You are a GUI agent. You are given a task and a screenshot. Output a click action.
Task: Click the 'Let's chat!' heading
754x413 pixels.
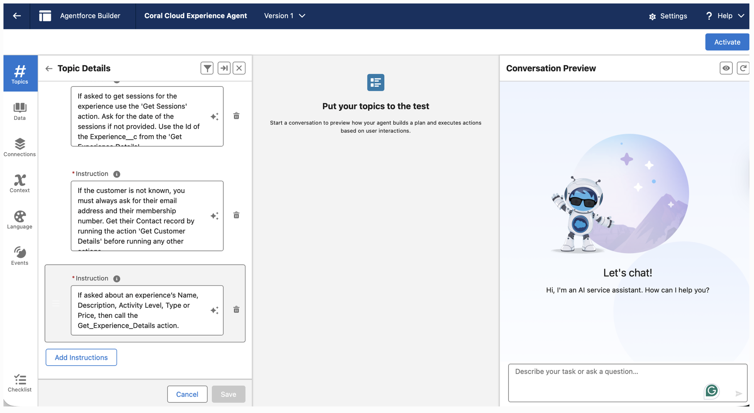[628, 273]
